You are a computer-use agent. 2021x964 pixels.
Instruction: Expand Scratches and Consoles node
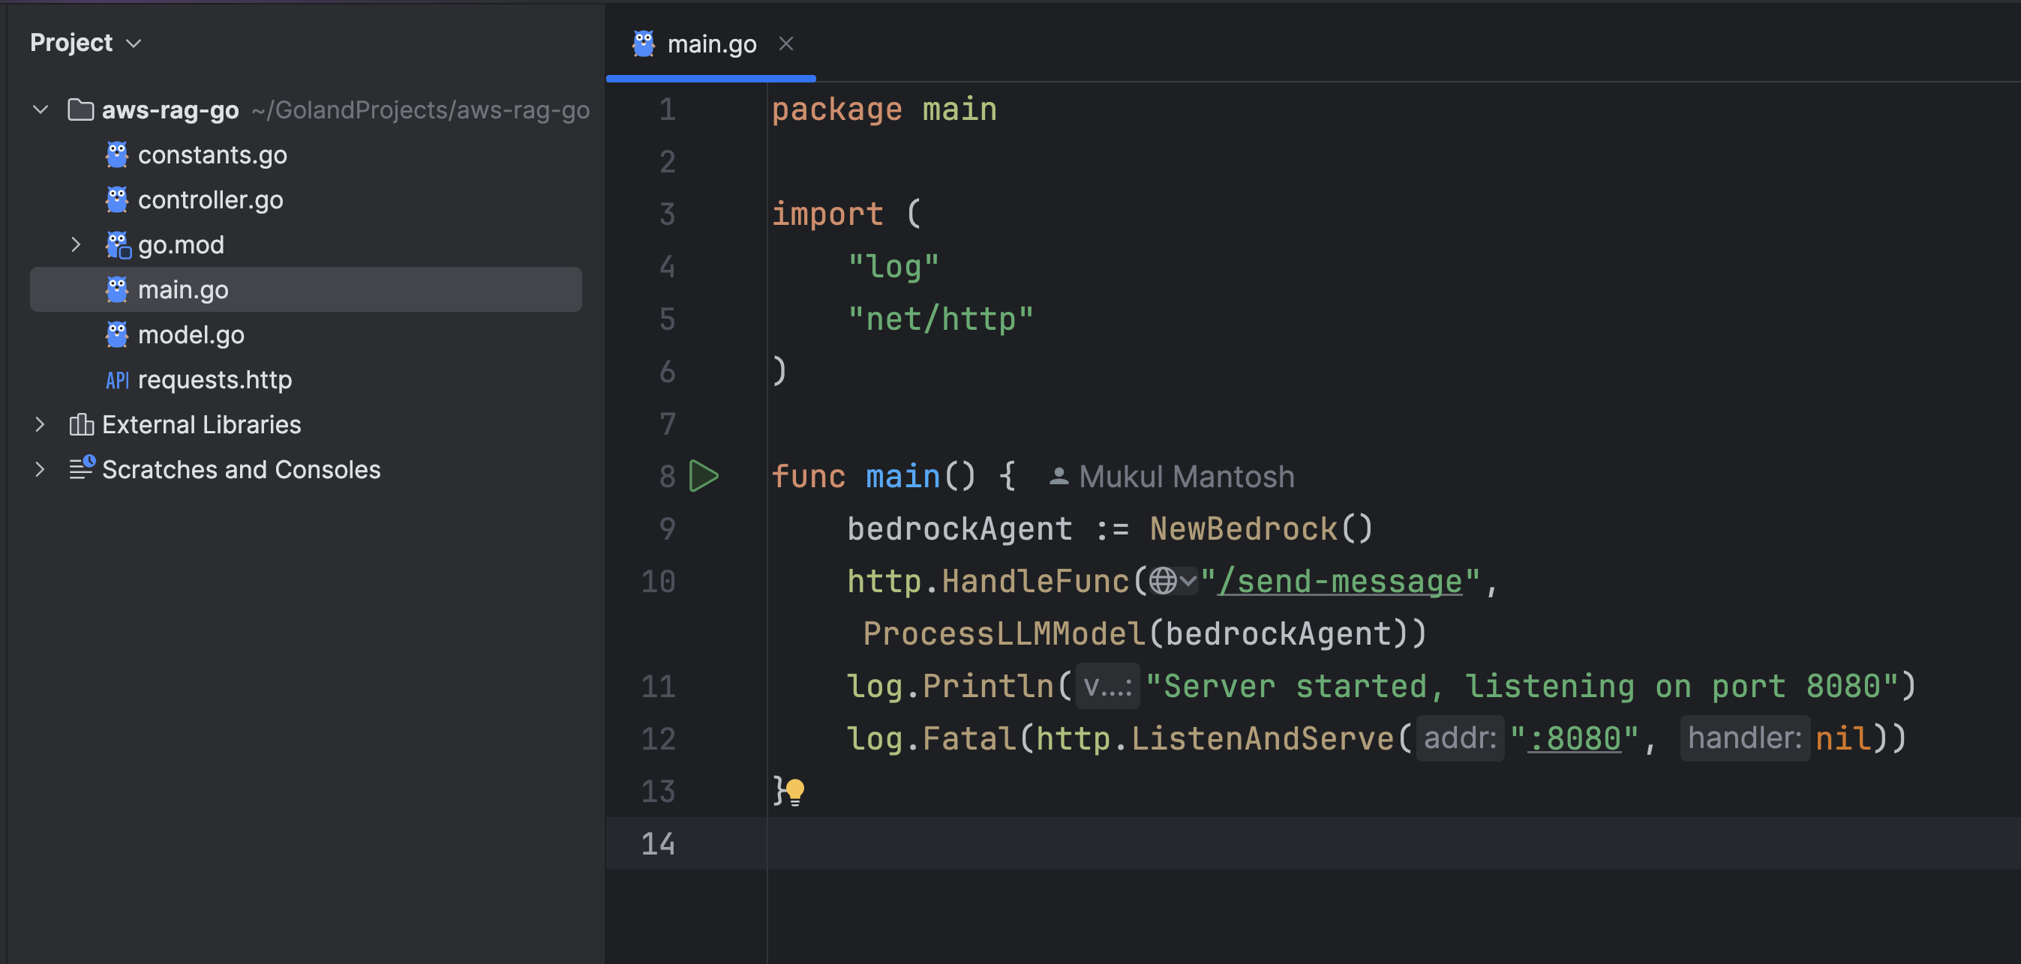pyautogui.click(x=40, y=469)
